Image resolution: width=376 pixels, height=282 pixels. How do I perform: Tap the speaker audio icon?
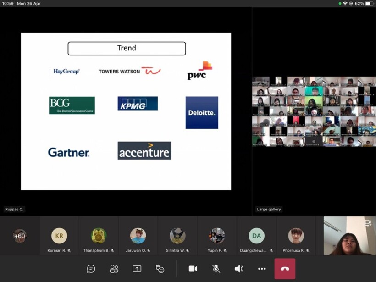click(x=239, y=269)
